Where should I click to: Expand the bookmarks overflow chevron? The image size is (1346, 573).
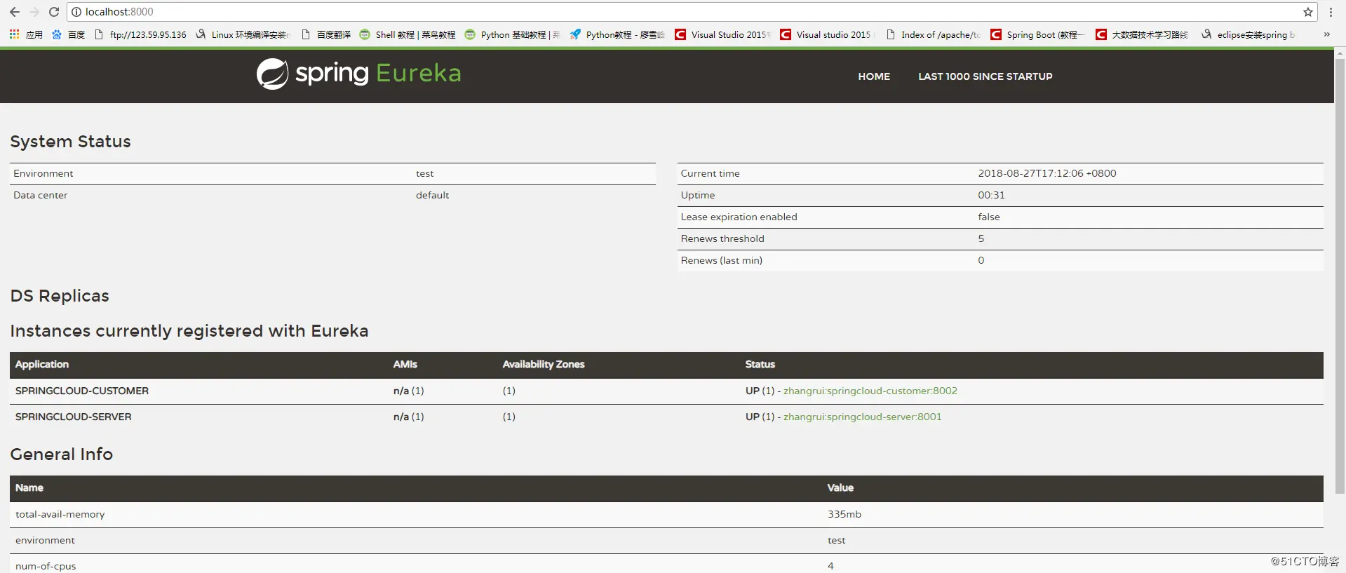(1326, 34)
